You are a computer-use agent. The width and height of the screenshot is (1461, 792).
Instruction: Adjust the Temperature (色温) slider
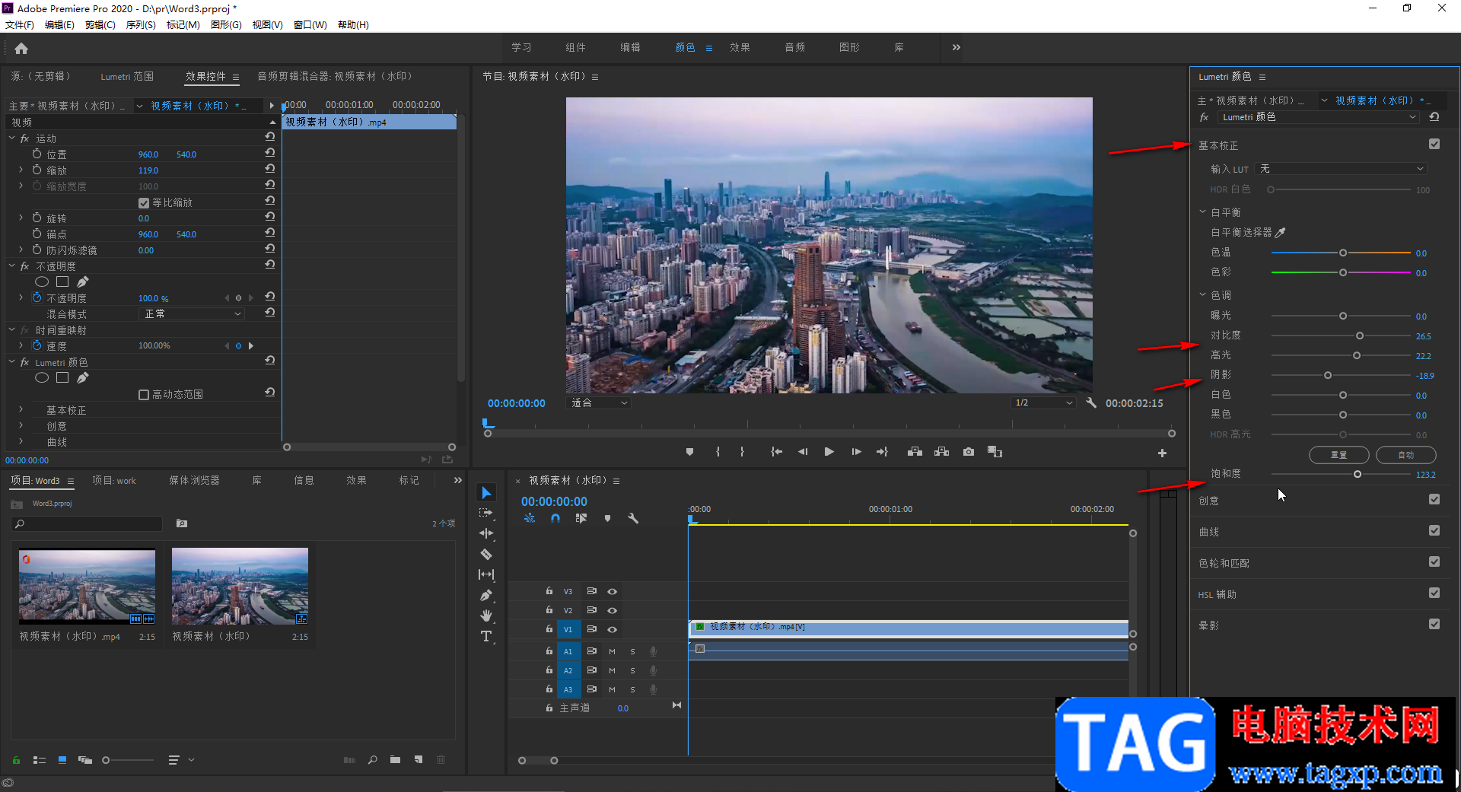click(1343, 253)
